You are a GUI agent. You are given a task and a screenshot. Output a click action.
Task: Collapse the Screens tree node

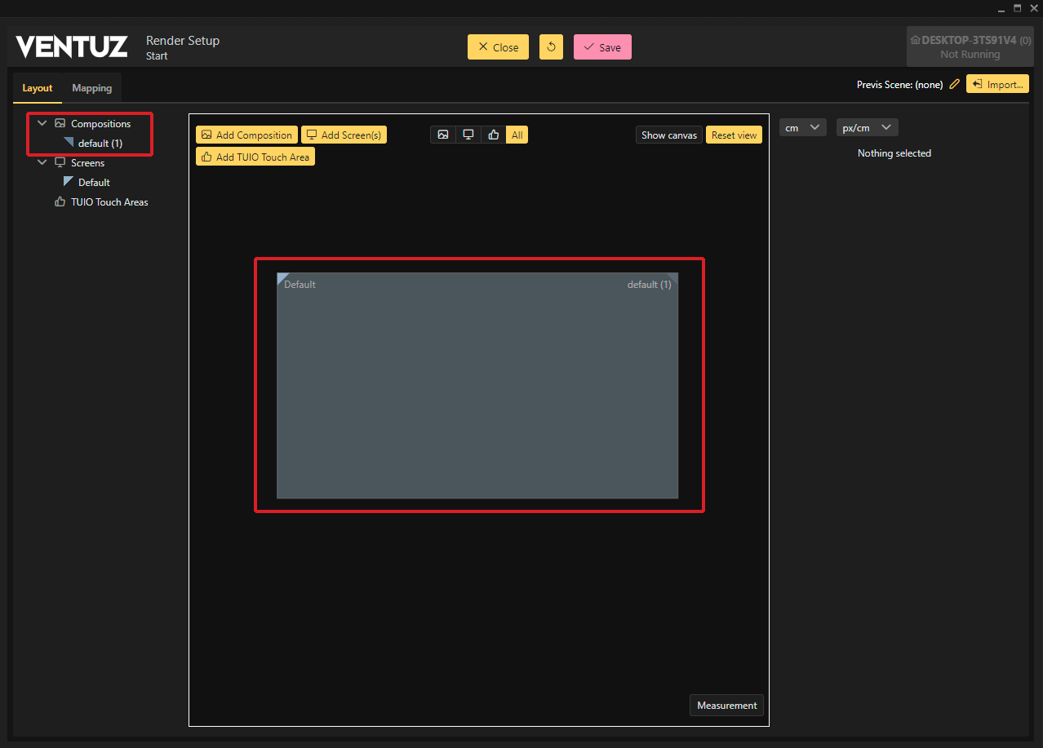(42, 163)
